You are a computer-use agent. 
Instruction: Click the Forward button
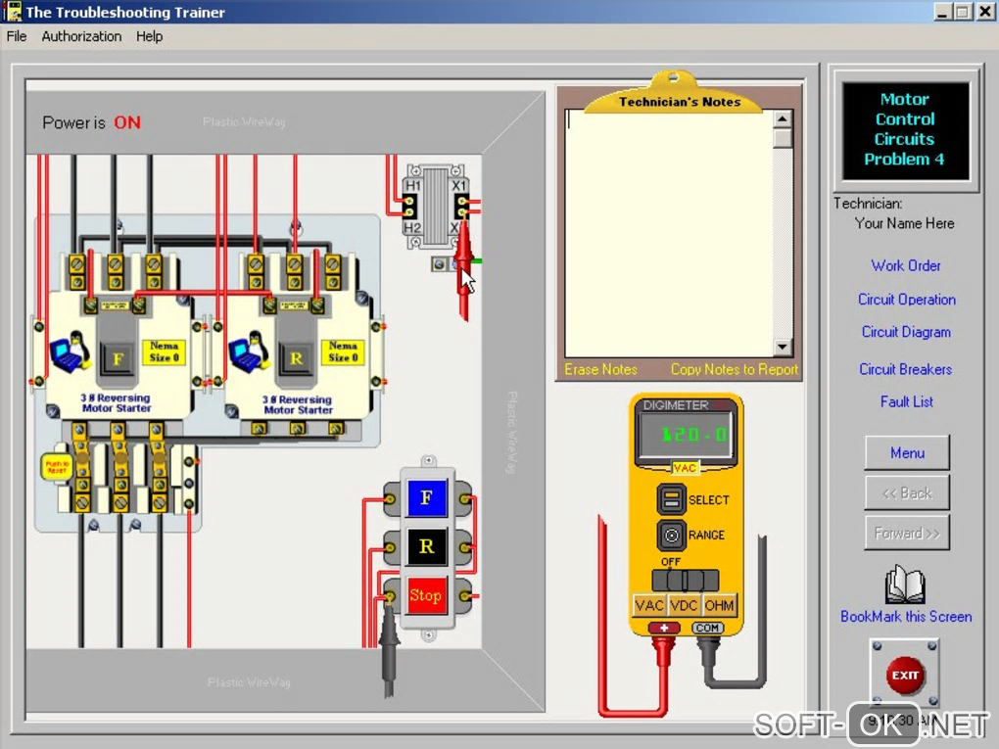[907, 533]
